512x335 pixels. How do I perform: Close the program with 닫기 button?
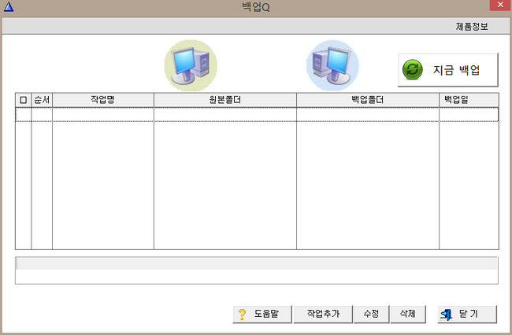[x=467, y=314]
